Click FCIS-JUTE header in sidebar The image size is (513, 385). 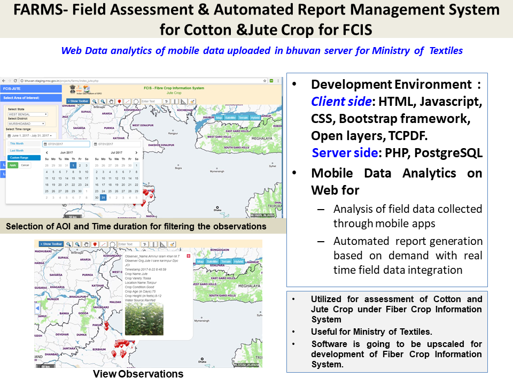(31, 89)
